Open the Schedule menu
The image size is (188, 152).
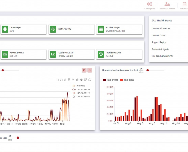(x=184, y=6)
